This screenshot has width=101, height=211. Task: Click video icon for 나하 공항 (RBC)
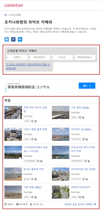pyautogui.click(x=32, y=197)
